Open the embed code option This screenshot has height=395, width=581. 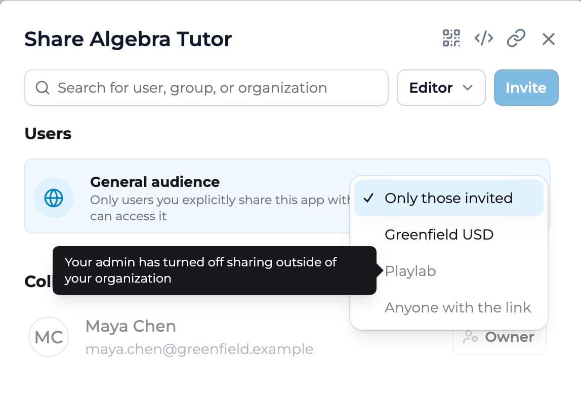pos(483,38)
